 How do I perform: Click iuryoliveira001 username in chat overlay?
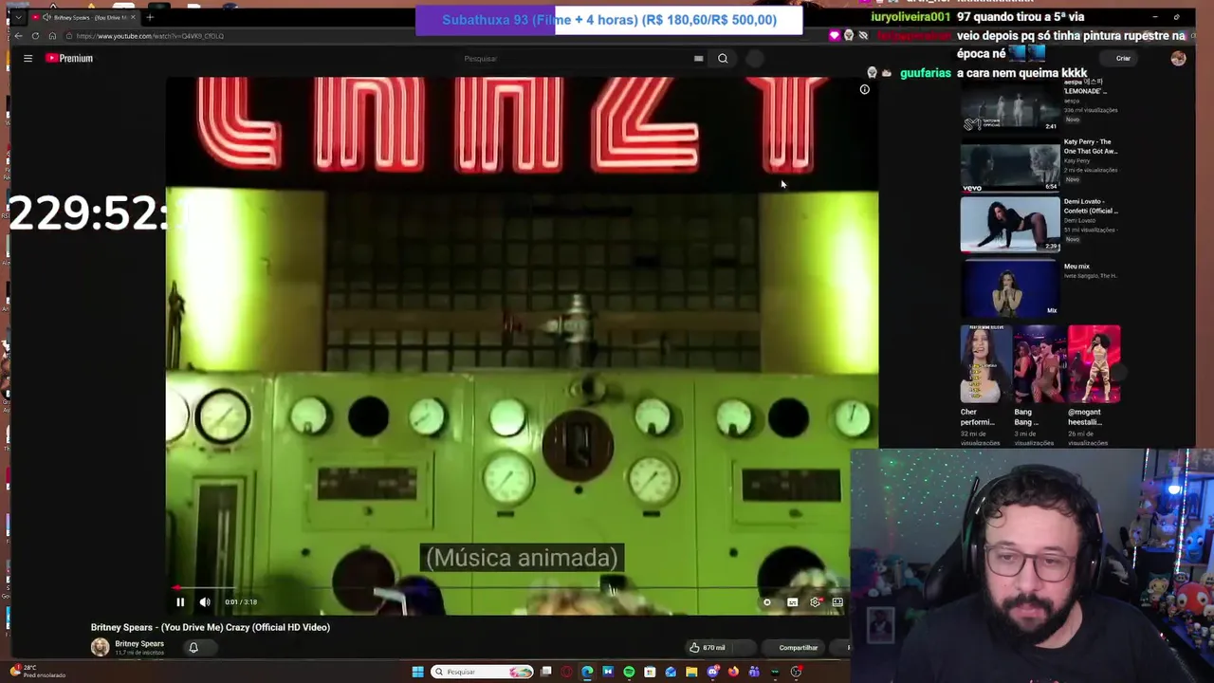(x=911, y=17)
